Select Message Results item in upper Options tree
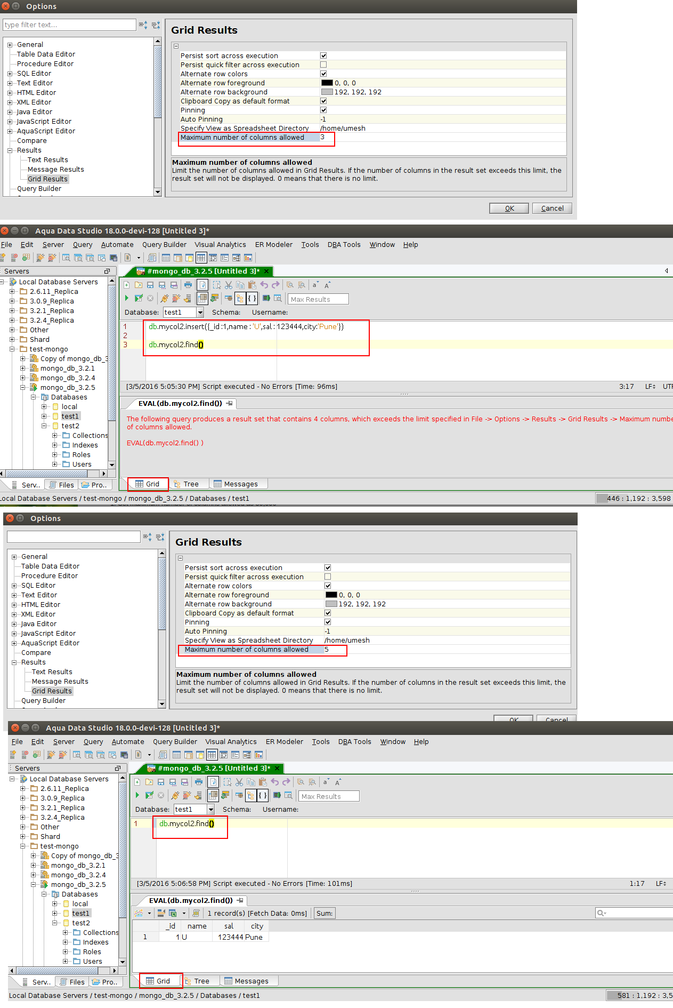Viewport: 673px width, 1008px height. pyautogui.click(x=56, y=170)
